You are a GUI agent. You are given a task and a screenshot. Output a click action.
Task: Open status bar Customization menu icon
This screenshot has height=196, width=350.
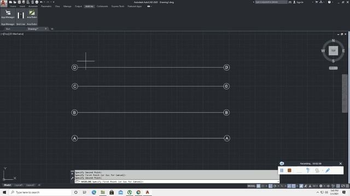point(347,186)
